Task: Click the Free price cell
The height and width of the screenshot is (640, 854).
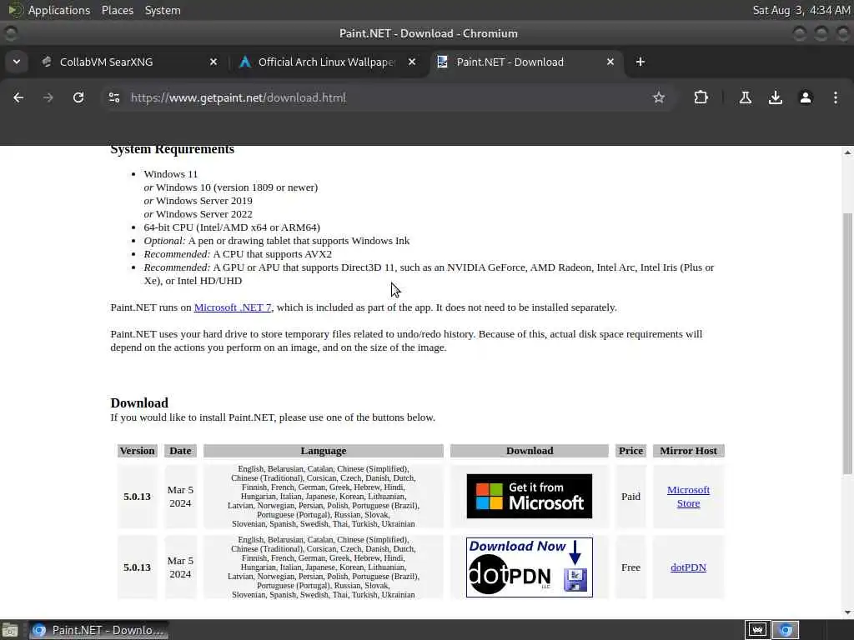Action: (630, 567)
